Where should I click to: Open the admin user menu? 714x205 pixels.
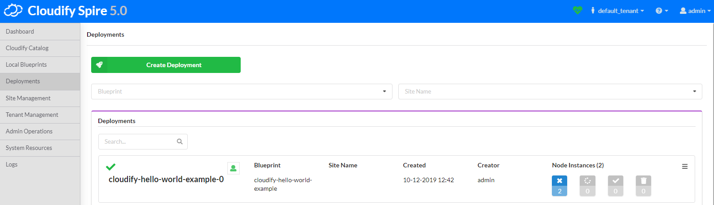(x=695, y=11)
